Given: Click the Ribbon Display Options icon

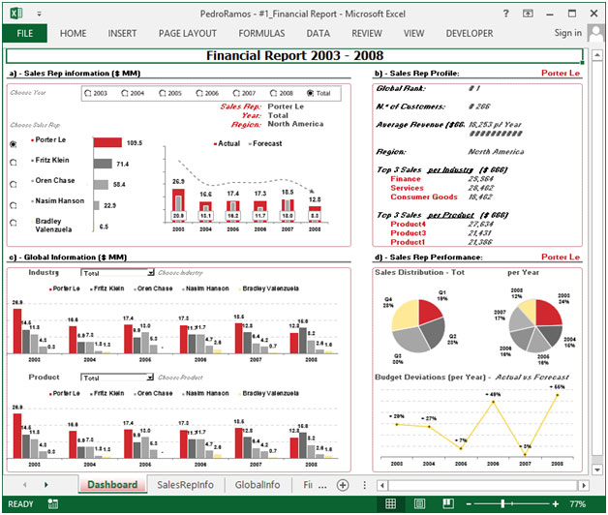Looking at the screenshot, I should 528,14.
